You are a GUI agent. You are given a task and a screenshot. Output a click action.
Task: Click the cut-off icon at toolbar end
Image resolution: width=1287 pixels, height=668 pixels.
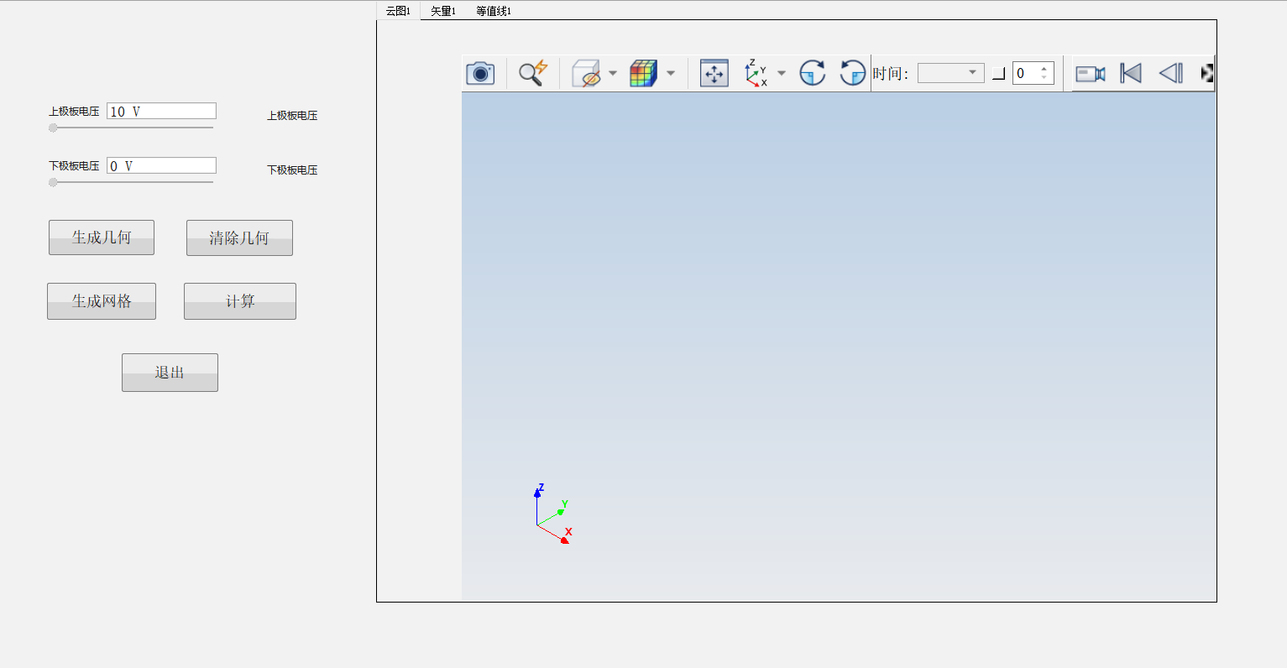[x=1207, y=74]
